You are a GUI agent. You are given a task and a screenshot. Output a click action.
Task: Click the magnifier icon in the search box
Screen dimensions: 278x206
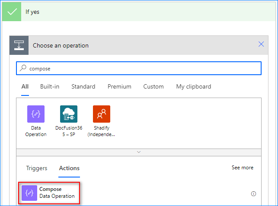[23, 68]
